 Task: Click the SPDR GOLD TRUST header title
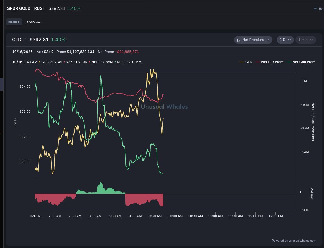coord(26,9)
